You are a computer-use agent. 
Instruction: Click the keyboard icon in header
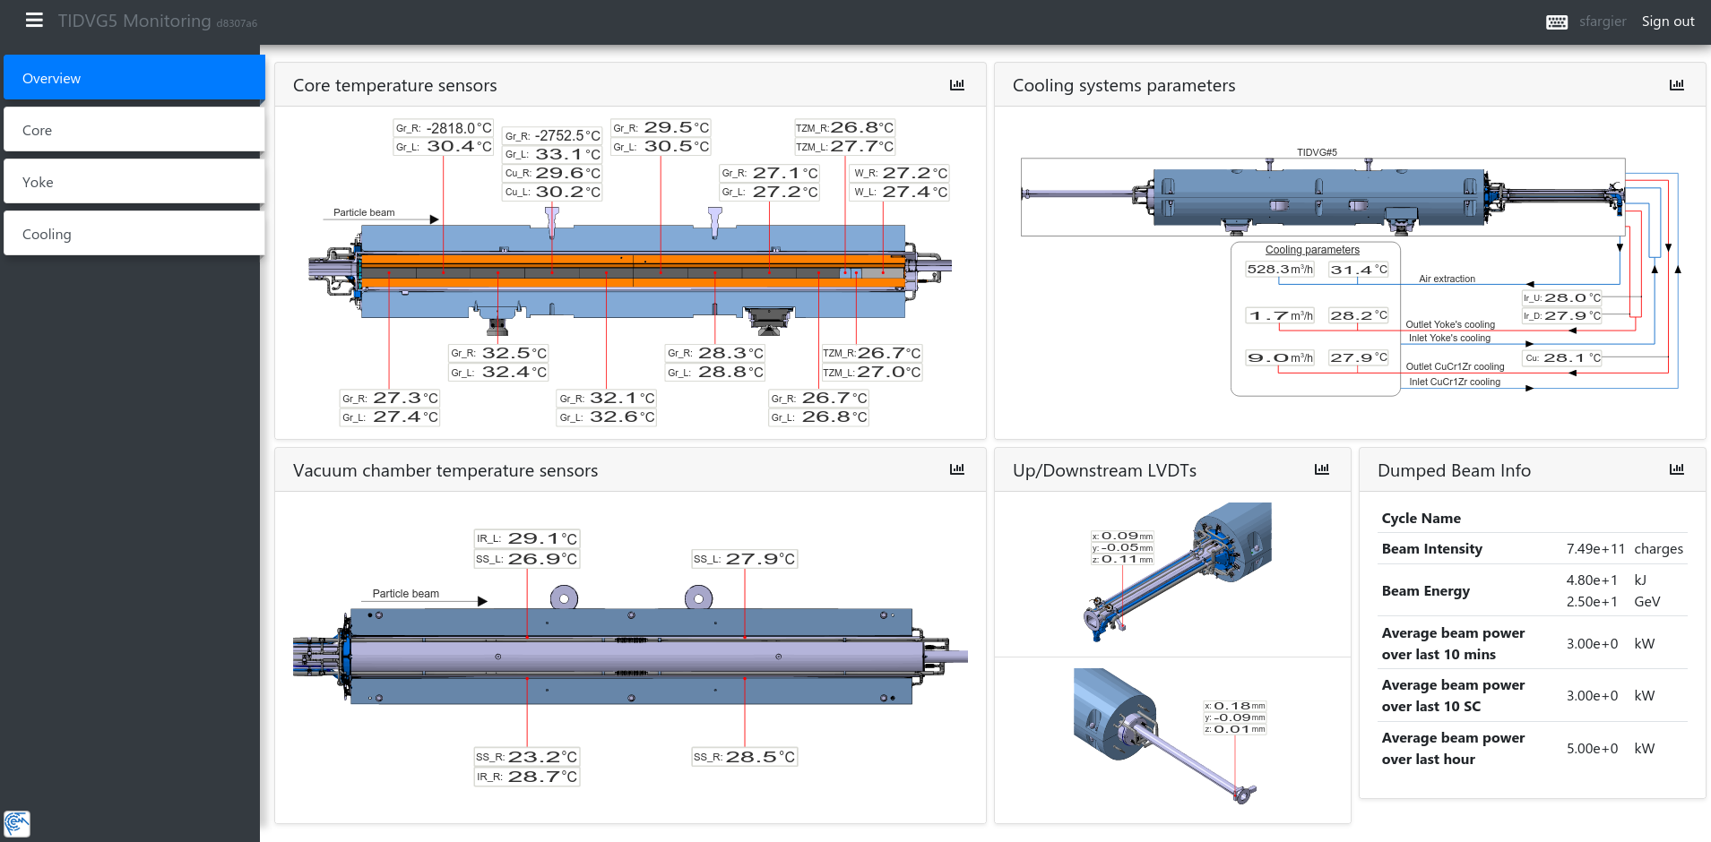point(1557,21)
